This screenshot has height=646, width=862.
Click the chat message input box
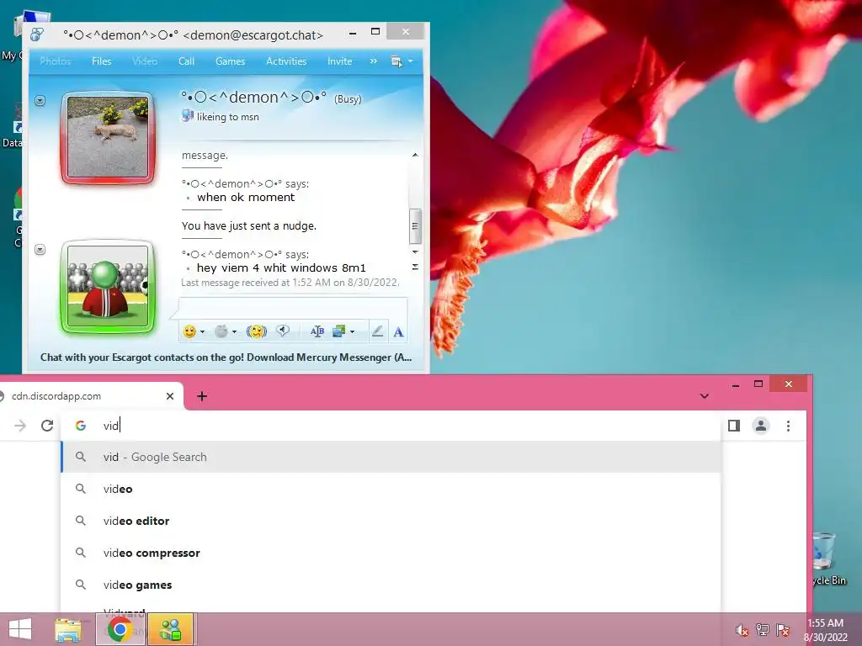coord(293,308)
